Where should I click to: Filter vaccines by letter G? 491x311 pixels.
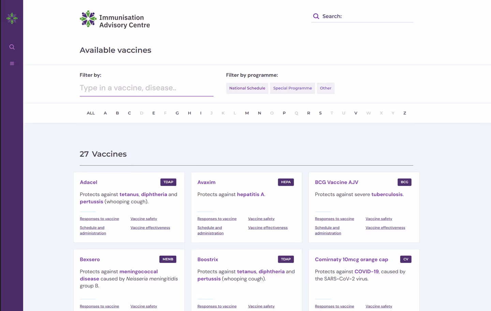[177, 113]
